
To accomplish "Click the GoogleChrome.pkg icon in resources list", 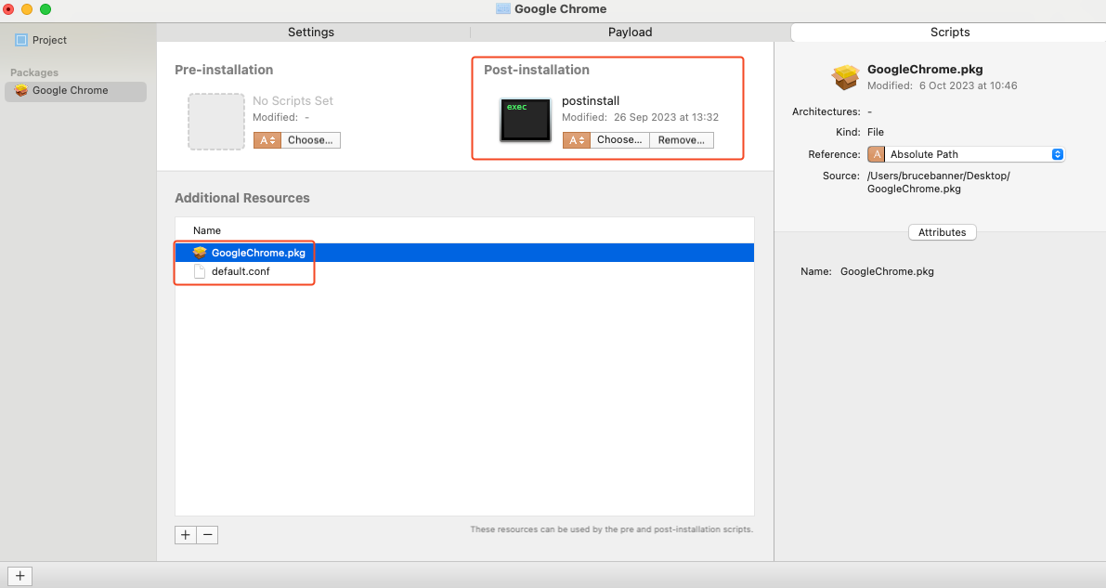I will point(199,253).
